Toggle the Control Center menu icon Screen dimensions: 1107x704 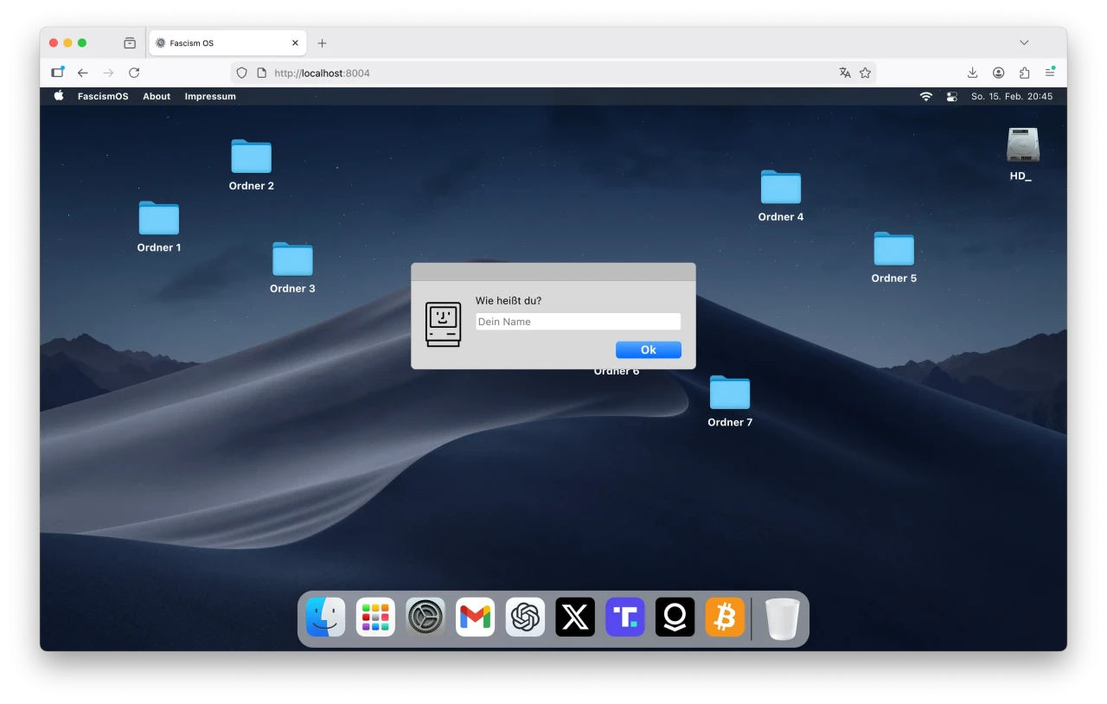click(x=952, y=97)
